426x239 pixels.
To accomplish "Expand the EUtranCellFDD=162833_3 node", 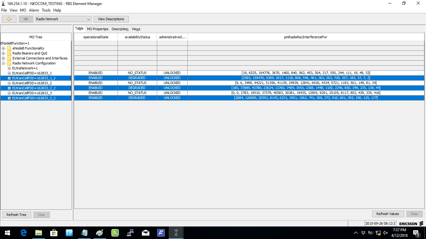I will [9, 93].
